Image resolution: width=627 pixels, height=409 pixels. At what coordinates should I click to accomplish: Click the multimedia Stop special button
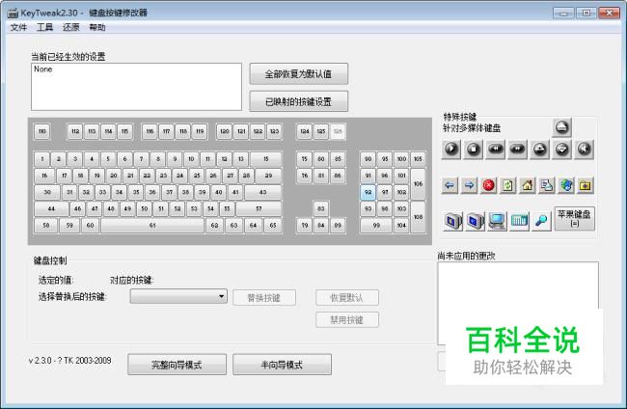click(x=473, y=150)
